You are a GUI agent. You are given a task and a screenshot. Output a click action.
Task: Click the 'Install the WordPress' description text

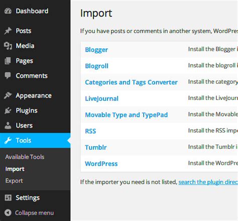click(x=213, y=163)
